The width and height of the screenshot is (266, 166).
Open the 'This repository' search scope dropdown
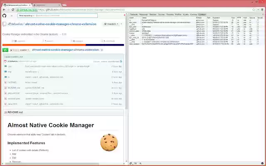[x=27, y=16]
